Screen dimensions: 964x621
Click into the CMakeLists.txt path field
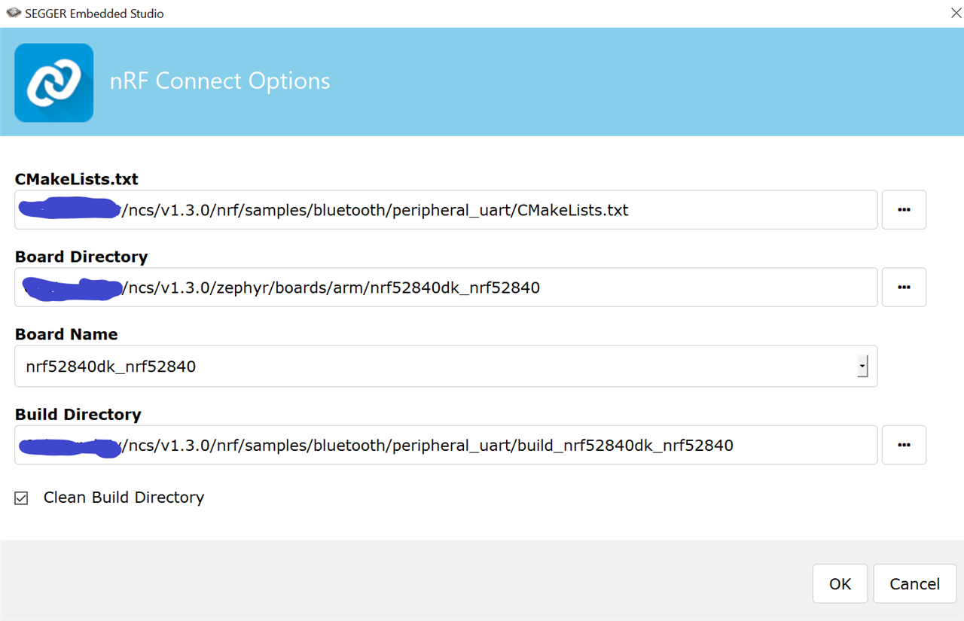coord(446,209)
